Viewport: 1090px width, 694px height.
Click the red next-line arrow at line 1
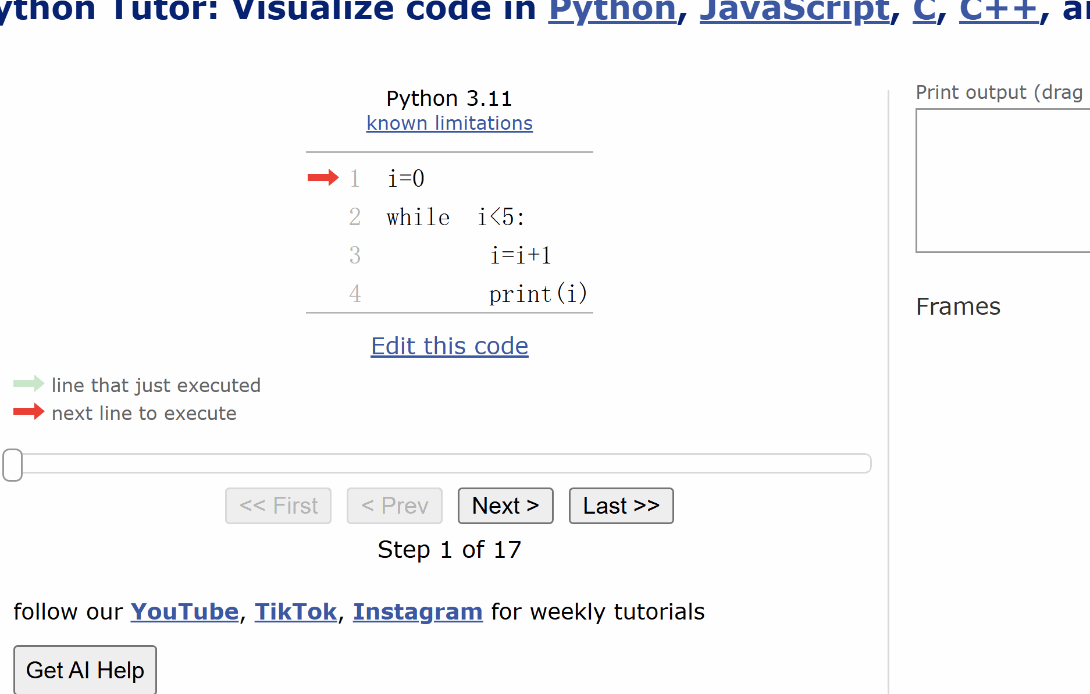click(x=323, y=177)
